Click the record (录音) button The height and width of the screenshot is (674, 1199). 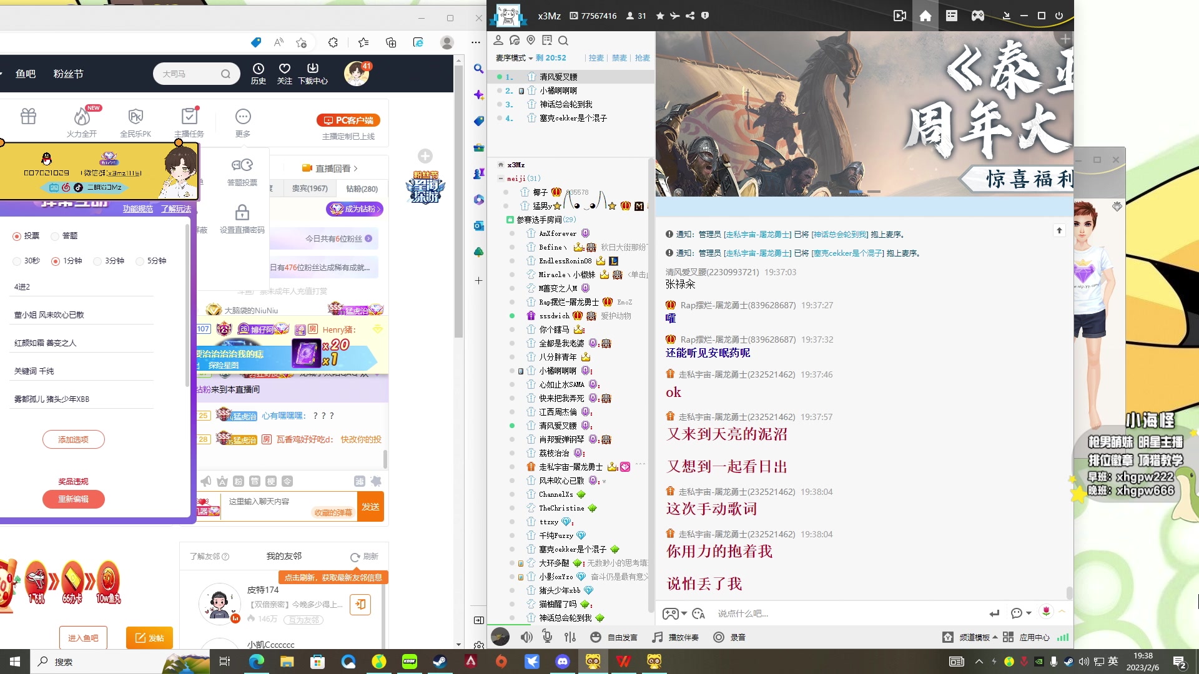(x=729, y=637)
